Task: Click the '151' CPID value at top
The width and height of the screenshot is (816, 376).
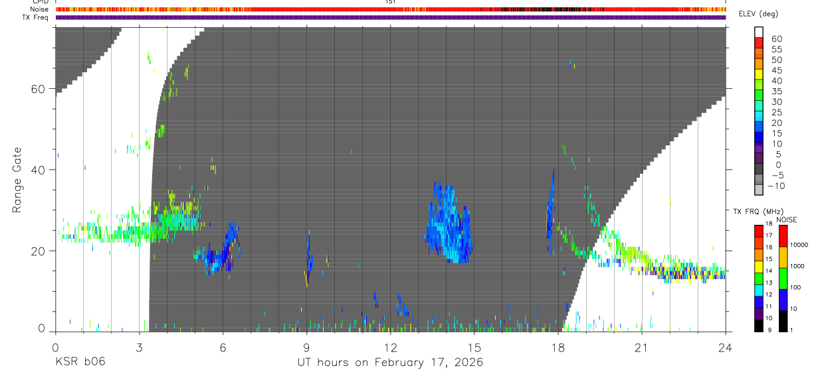Action: (x=391, y=2)
